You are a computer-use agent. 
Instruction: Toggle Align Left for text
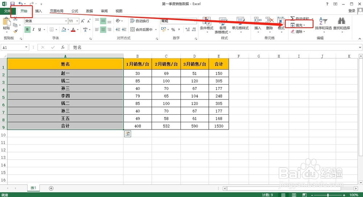click(x=97, y=29)
